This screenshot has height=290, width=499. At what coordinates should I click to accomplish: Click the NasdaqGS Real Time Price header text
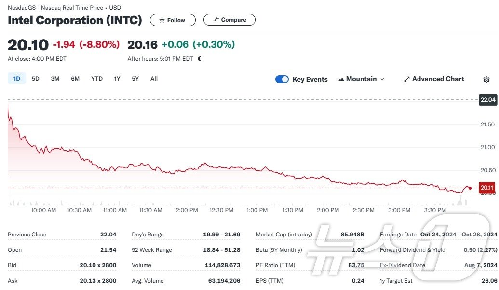coord(64,8)
